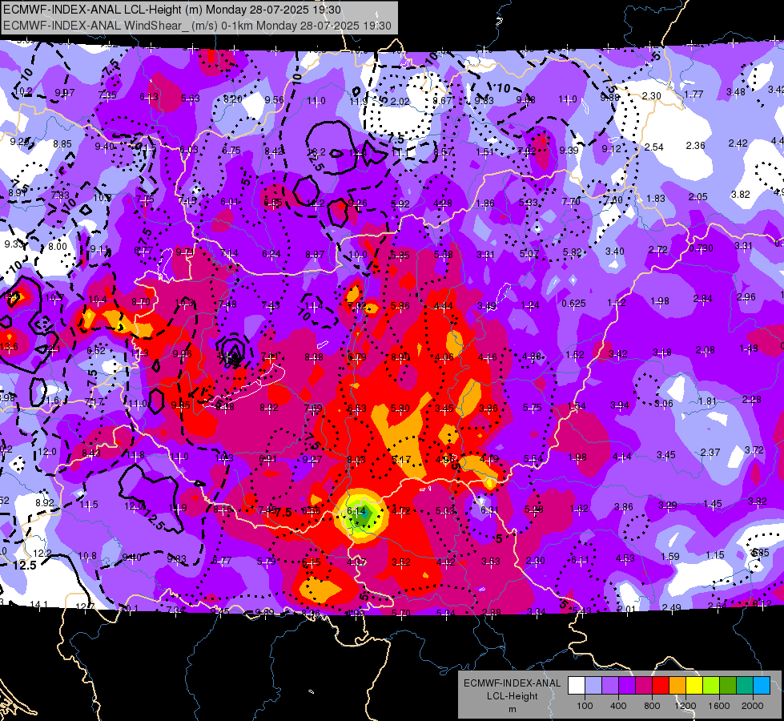Click the legend tick label 400
The height and width of the screenshot is (721, 784).
coord(618,706)
